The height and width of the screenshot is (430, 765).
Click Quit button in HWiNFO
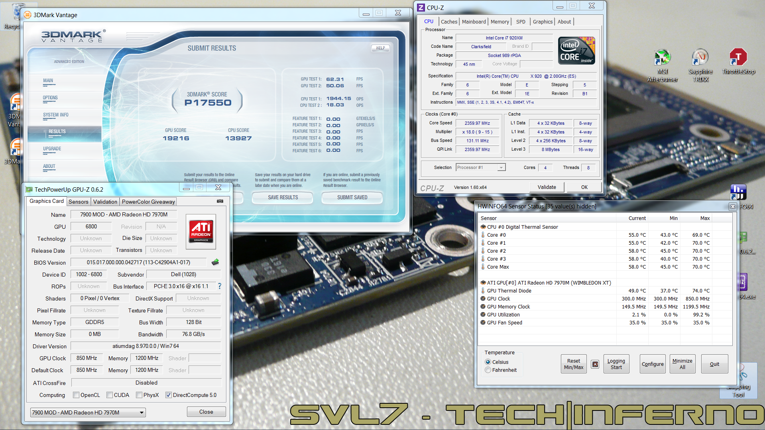714,364
